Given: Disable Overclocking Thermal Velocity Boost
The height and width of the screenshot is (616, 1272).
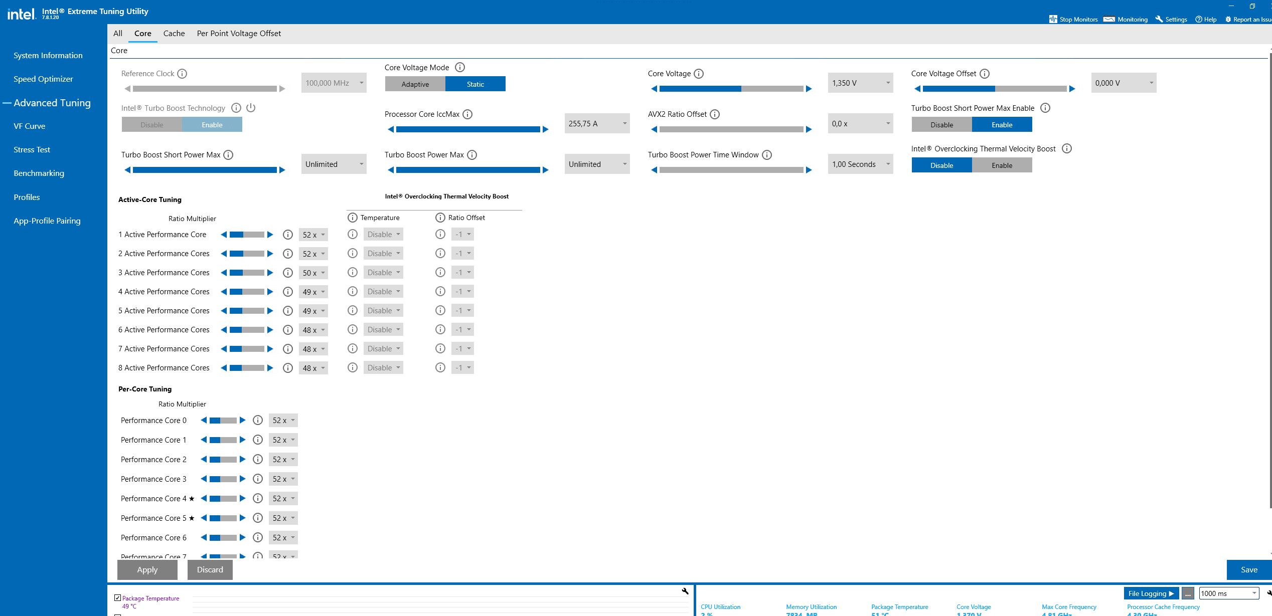Looking at the screenshot, I should point(942,165).
